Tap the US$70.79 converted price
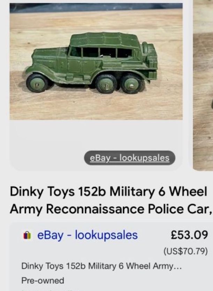213x291 pixels. pos(186,251)
